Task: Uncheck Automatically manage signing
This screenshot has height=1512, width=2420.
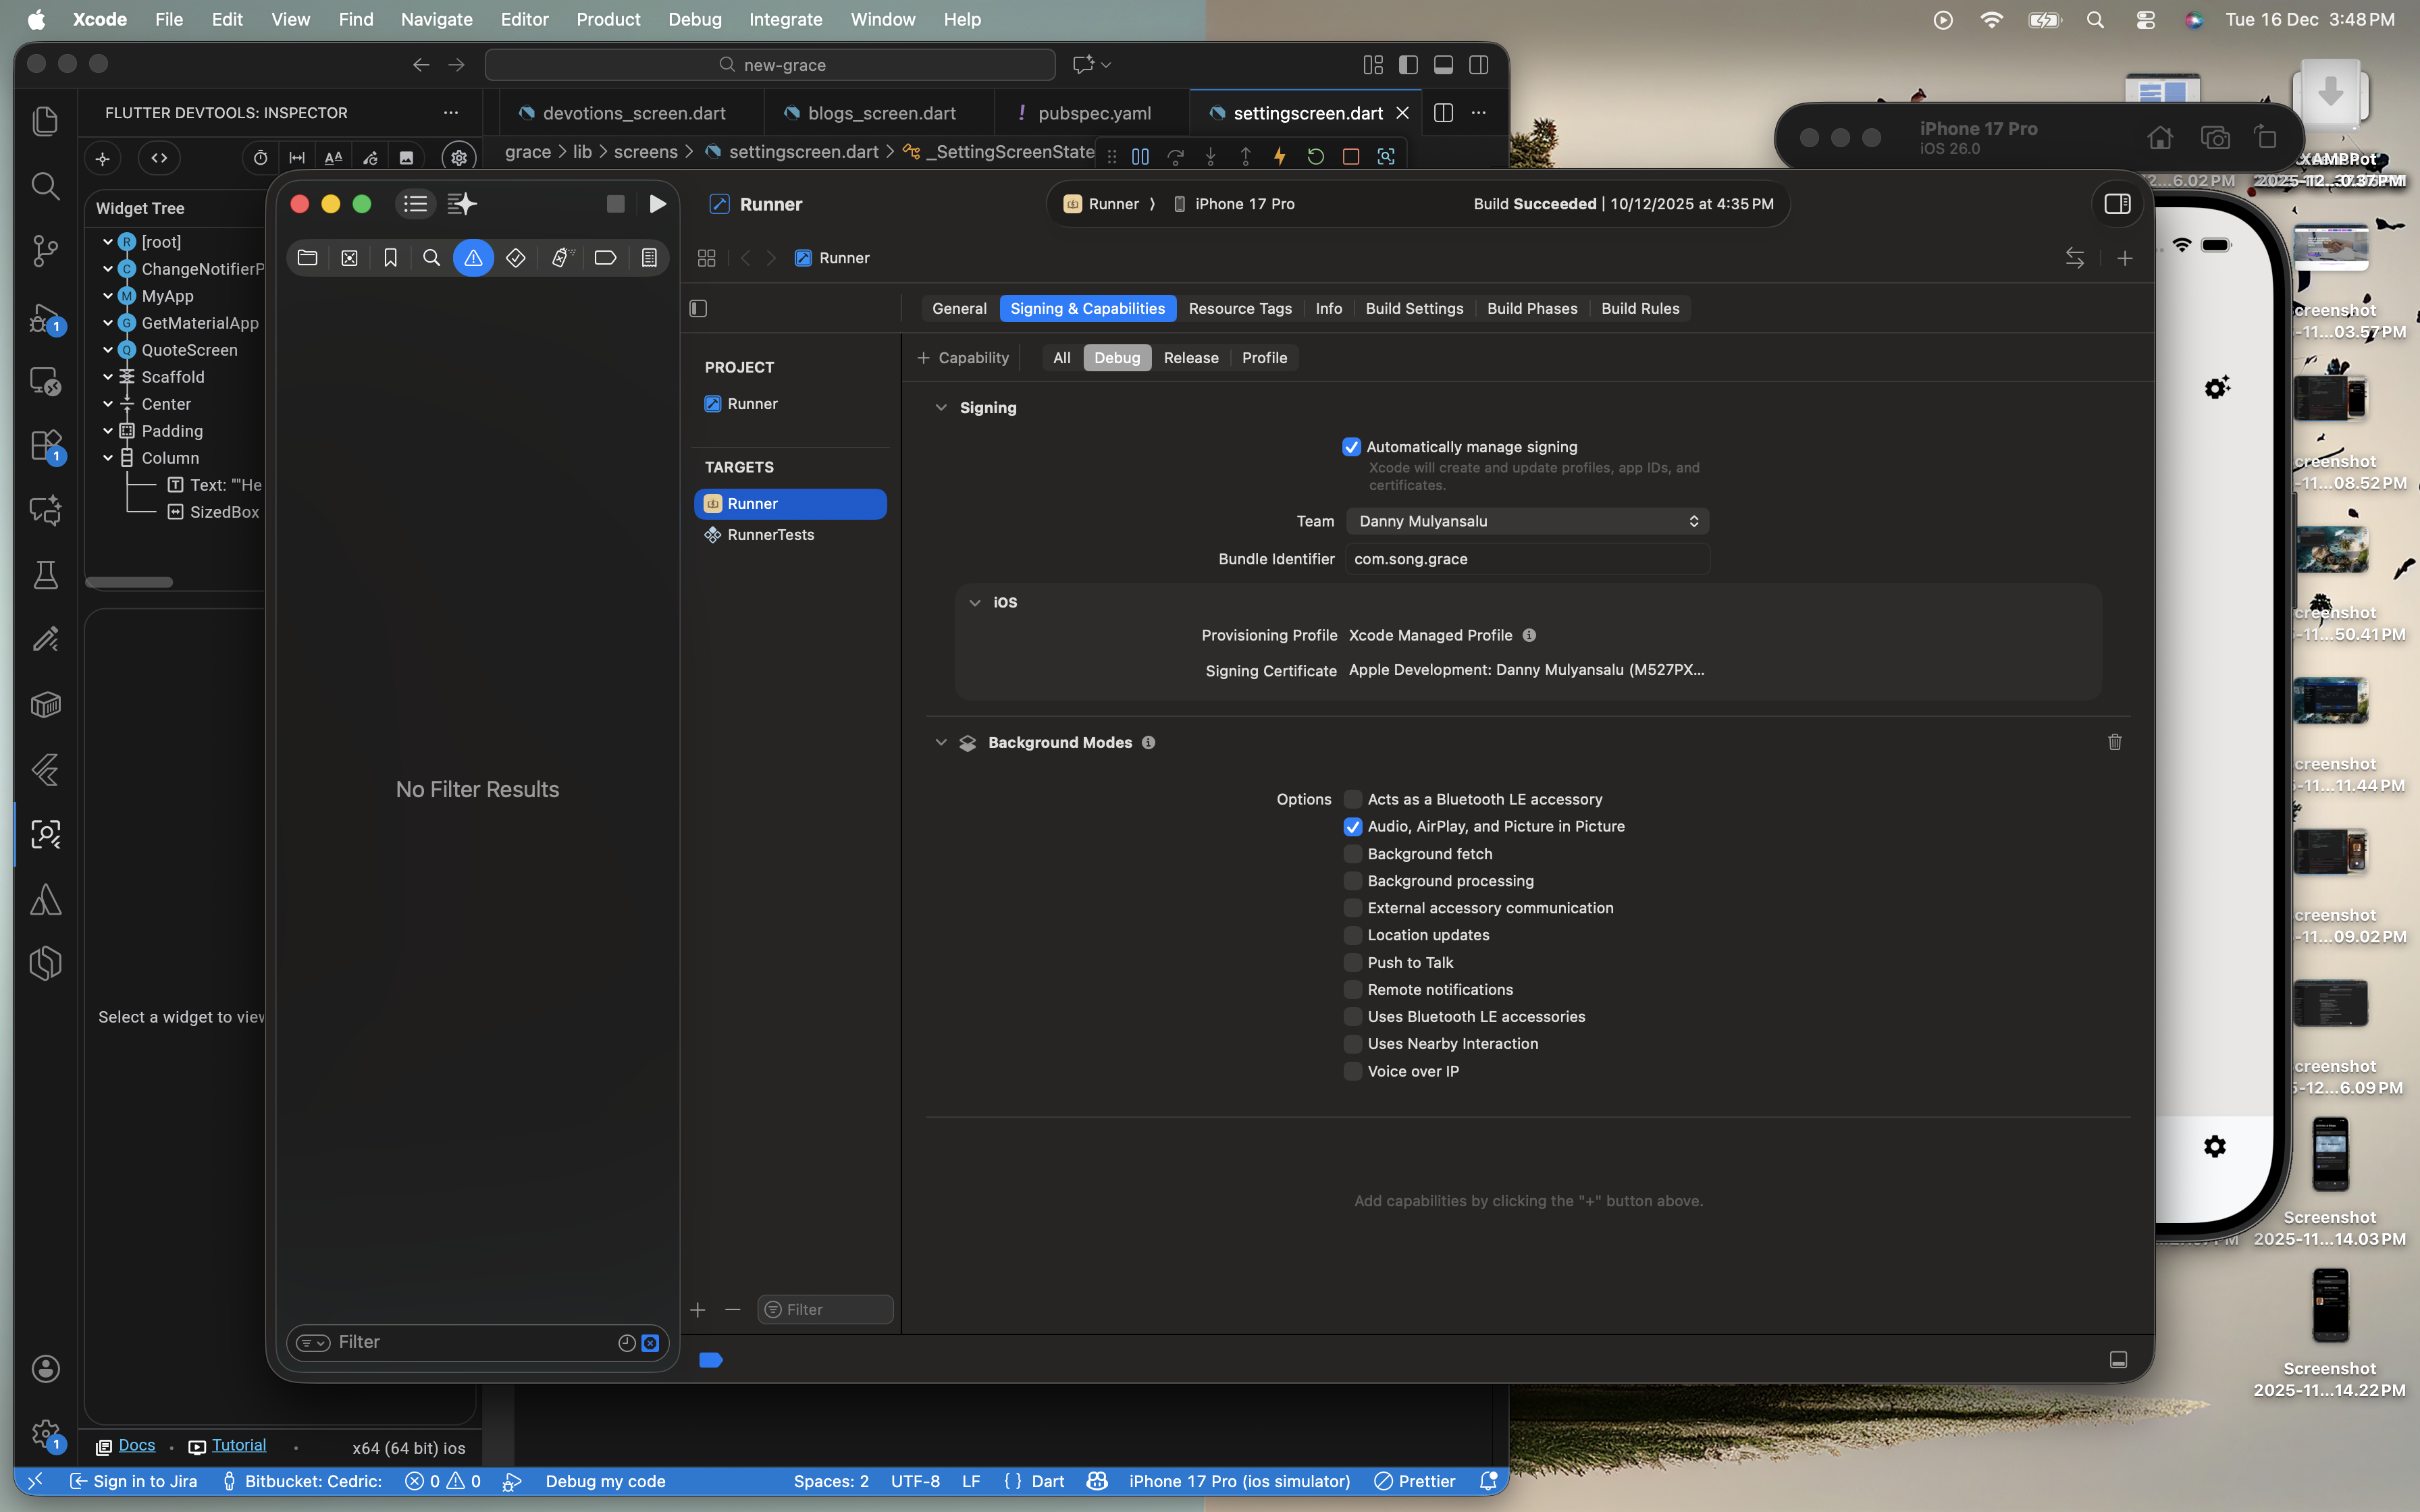Action: pyautogui.click(x=1351, y=447)
